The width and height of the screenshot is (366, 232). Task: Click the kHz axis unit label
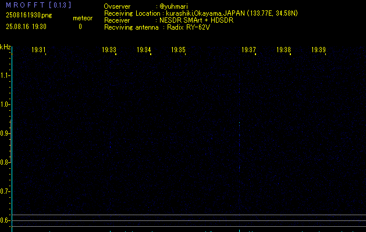tap(5, 47)
